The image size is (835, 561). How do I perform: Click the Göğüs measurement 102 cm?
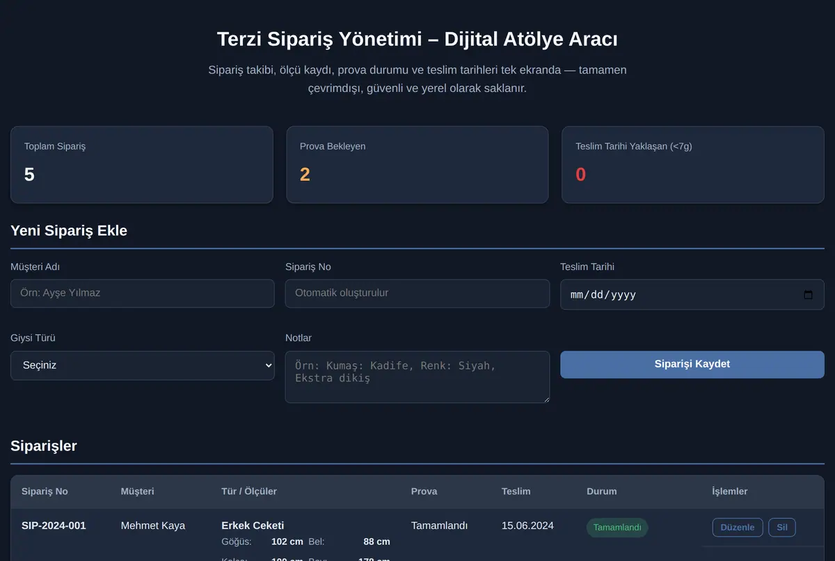point(287,542)
